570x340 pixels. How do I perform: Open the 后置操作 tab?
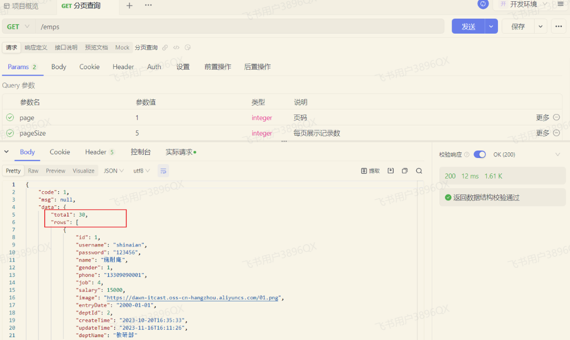coord(257,67)
